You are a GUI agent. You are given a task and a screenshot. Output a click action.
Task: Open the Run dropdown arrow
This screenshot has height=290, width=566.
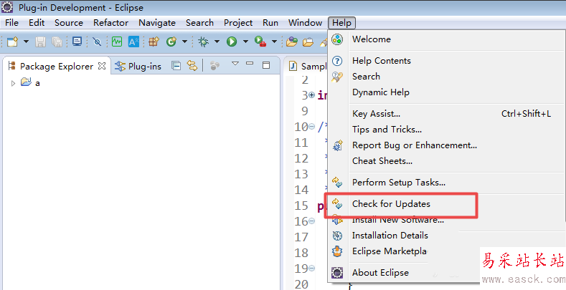(x=245, y=42)
